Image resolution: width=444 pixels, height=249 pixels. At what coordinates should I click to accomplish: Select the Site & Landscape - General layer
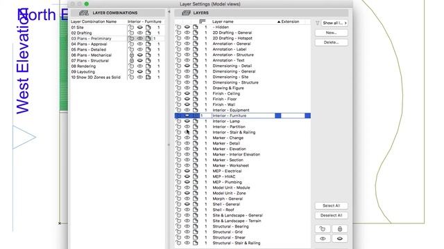tap(237, 215)
